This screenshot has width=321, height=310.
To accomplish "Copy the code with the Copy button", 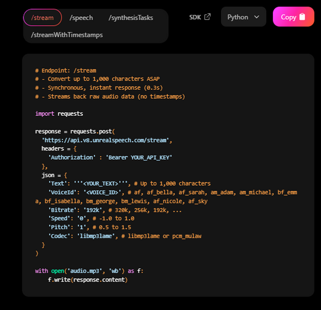I will tap(293, 17).
